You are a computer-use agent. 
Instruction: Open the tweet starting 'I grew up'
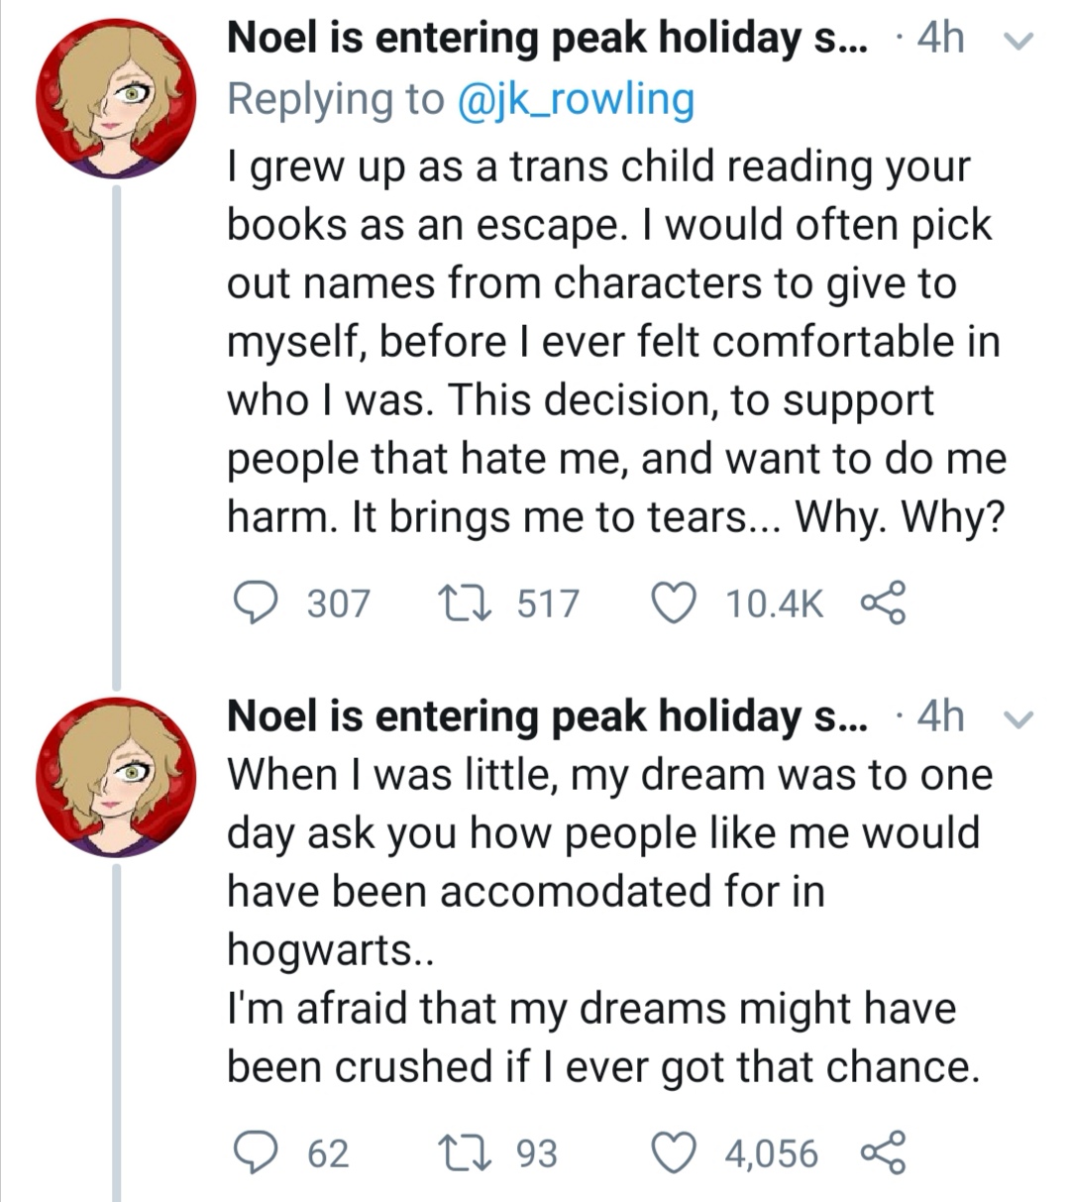pyautogui.click(x=614, y=342)
